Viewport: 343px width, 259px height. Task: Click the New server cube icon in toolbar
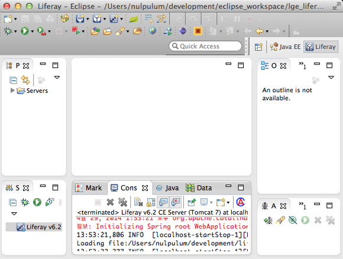[97, 19]
